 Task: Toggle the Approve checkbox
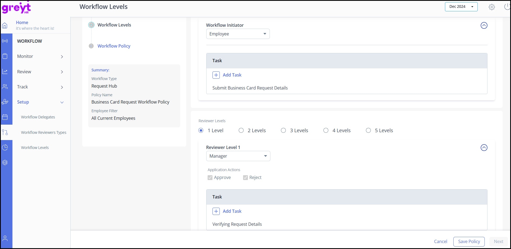pyautogui.click(x=210, y=178)
